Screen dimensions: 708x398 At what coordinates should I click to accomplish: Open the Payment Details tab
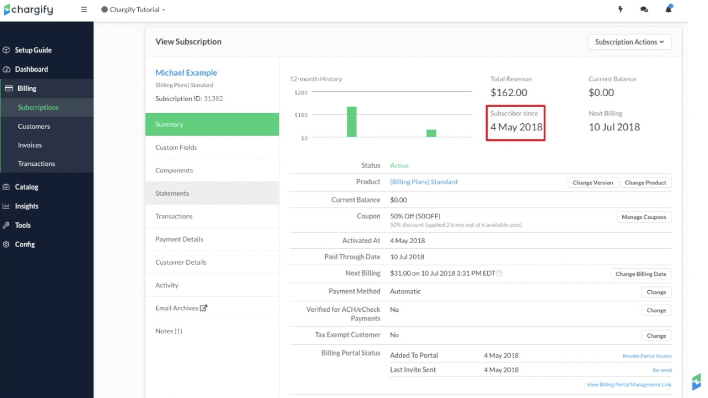tap(212, 239)
